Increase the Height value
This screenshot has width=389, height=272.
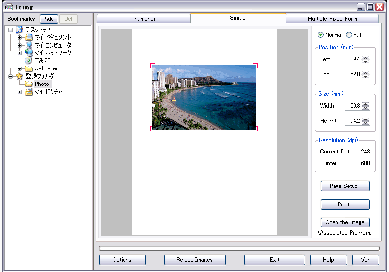366,119
